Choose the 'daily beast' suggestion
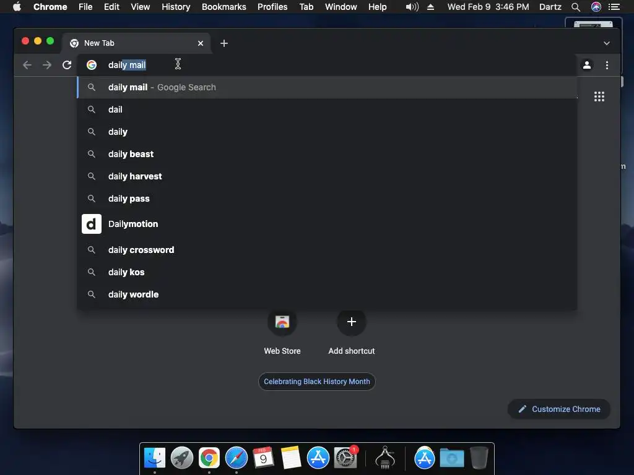 [327, 154]
